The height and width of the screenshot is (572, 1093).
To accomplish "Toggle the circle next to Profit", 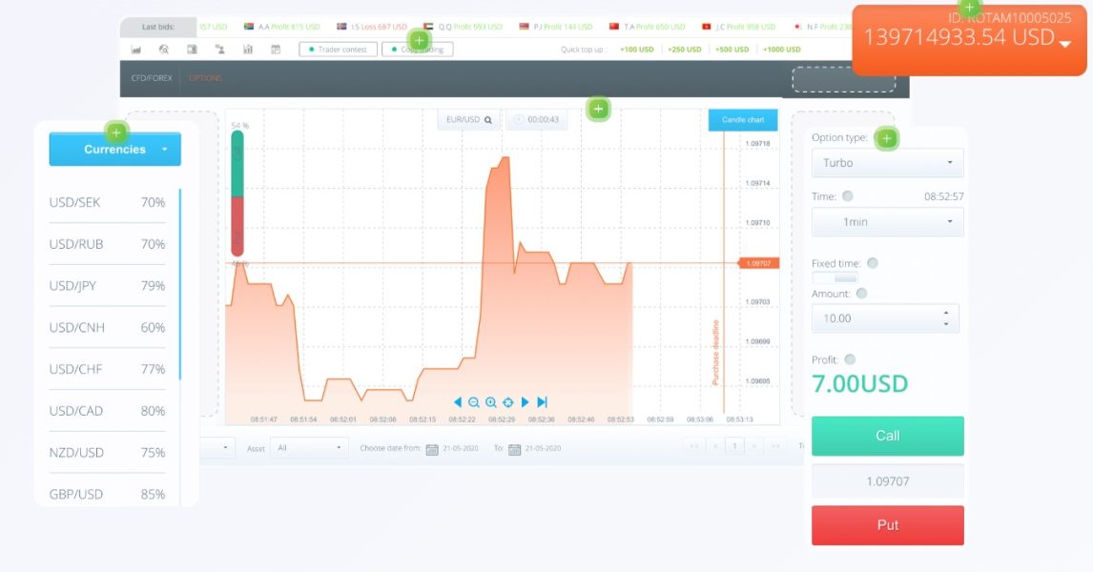I will pos(850,359).
